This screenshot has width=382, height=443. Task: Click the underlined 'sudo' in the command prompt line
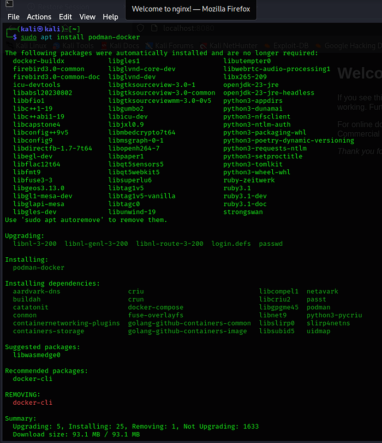pyautogui.click(x=29, y=37)
